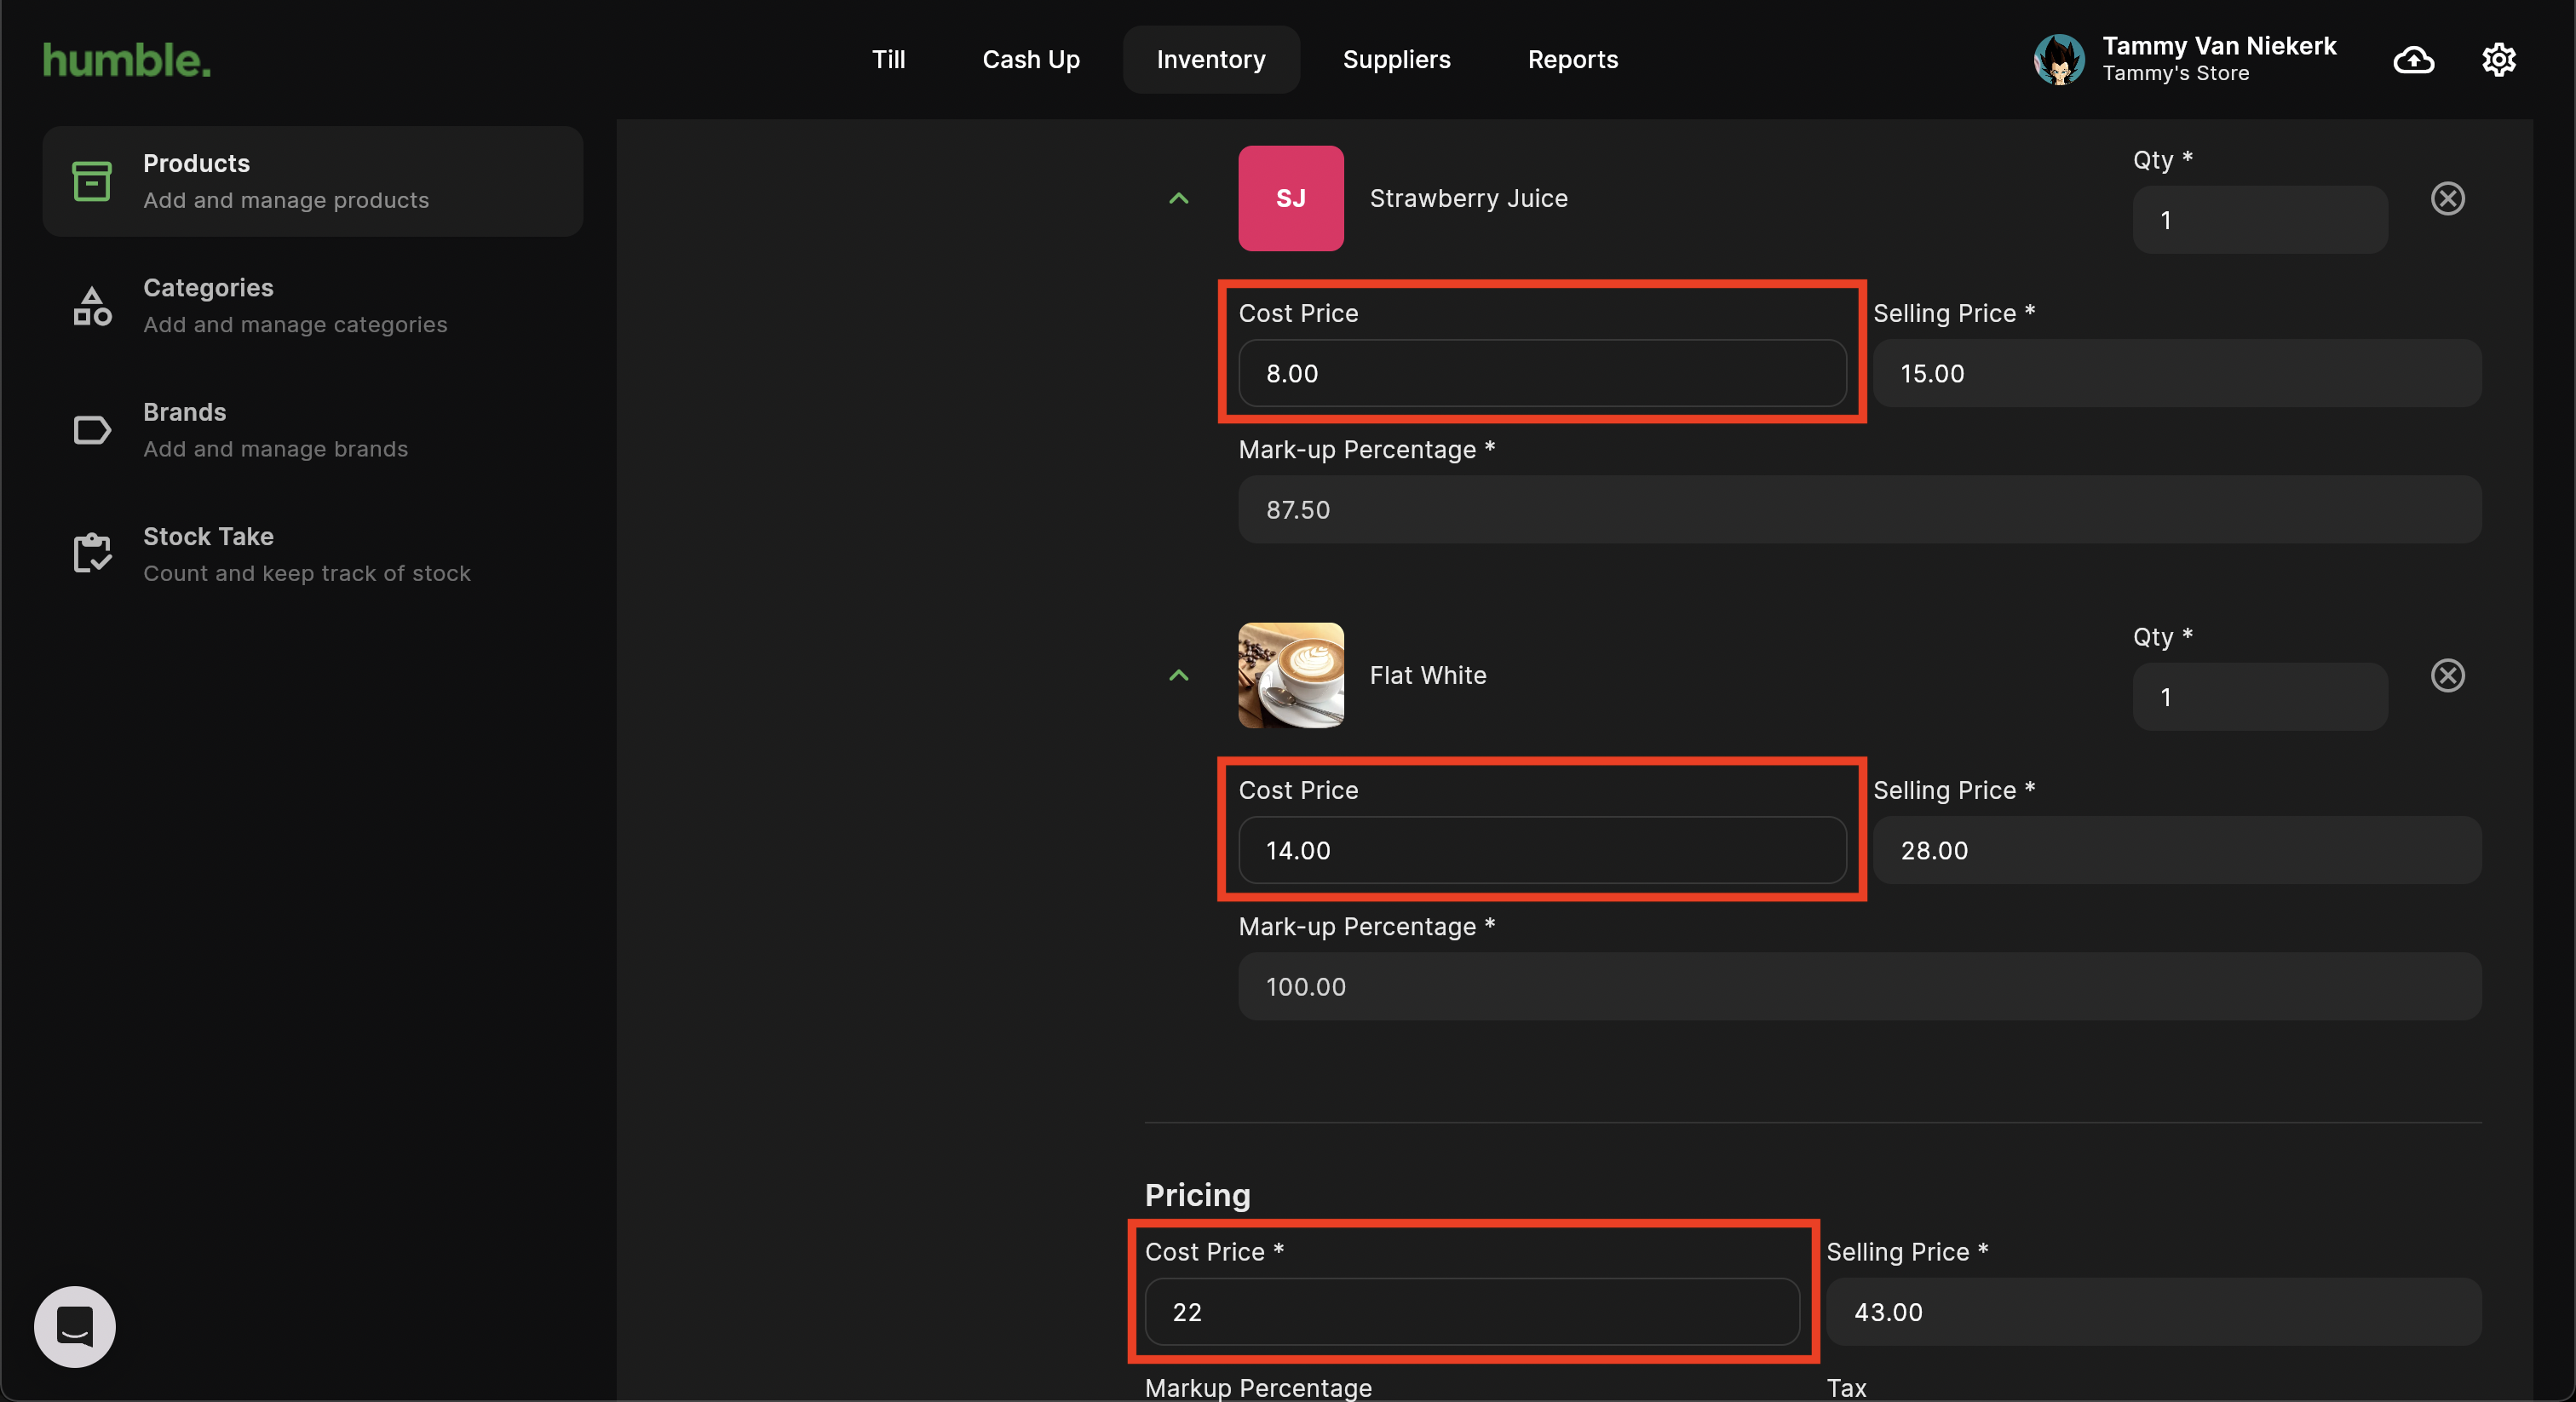Open the cloud upload sync icon
The width and height of the screenshot is (2576, 1402).
(x=2413, y=60)
